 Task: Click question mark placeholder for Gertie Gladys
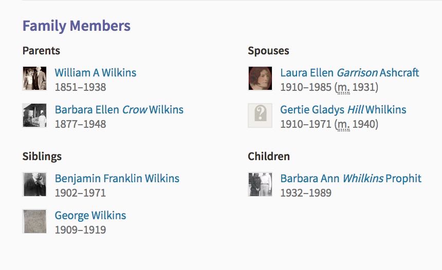260,115
